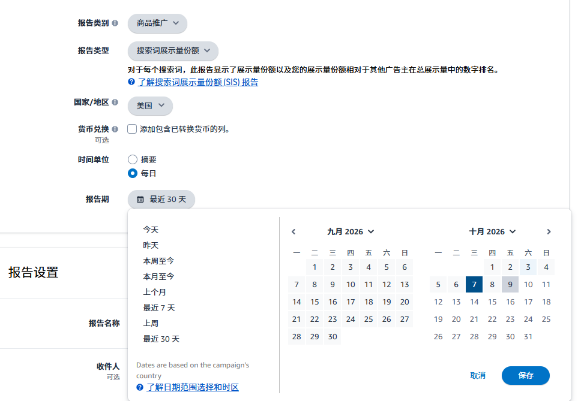Select October 5 in the calendar
This screenshot has width=584, height=401.
click(x=438, y=285)
